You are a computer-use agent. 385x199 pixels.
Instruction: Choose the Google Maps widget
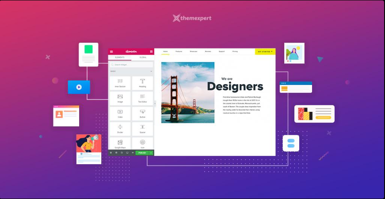coord(120,144)
